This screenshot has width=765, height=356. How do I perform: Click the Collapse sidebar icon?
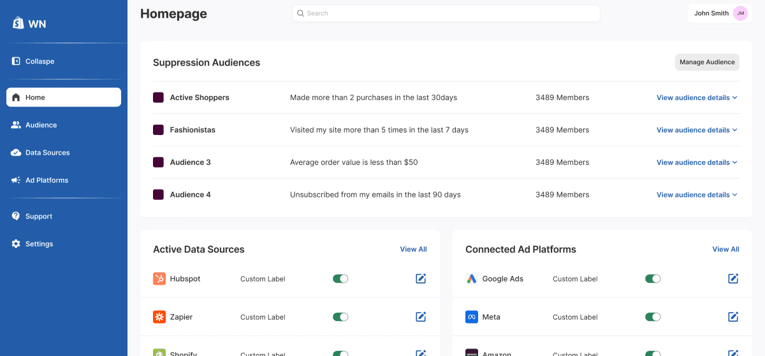[16, 61]
